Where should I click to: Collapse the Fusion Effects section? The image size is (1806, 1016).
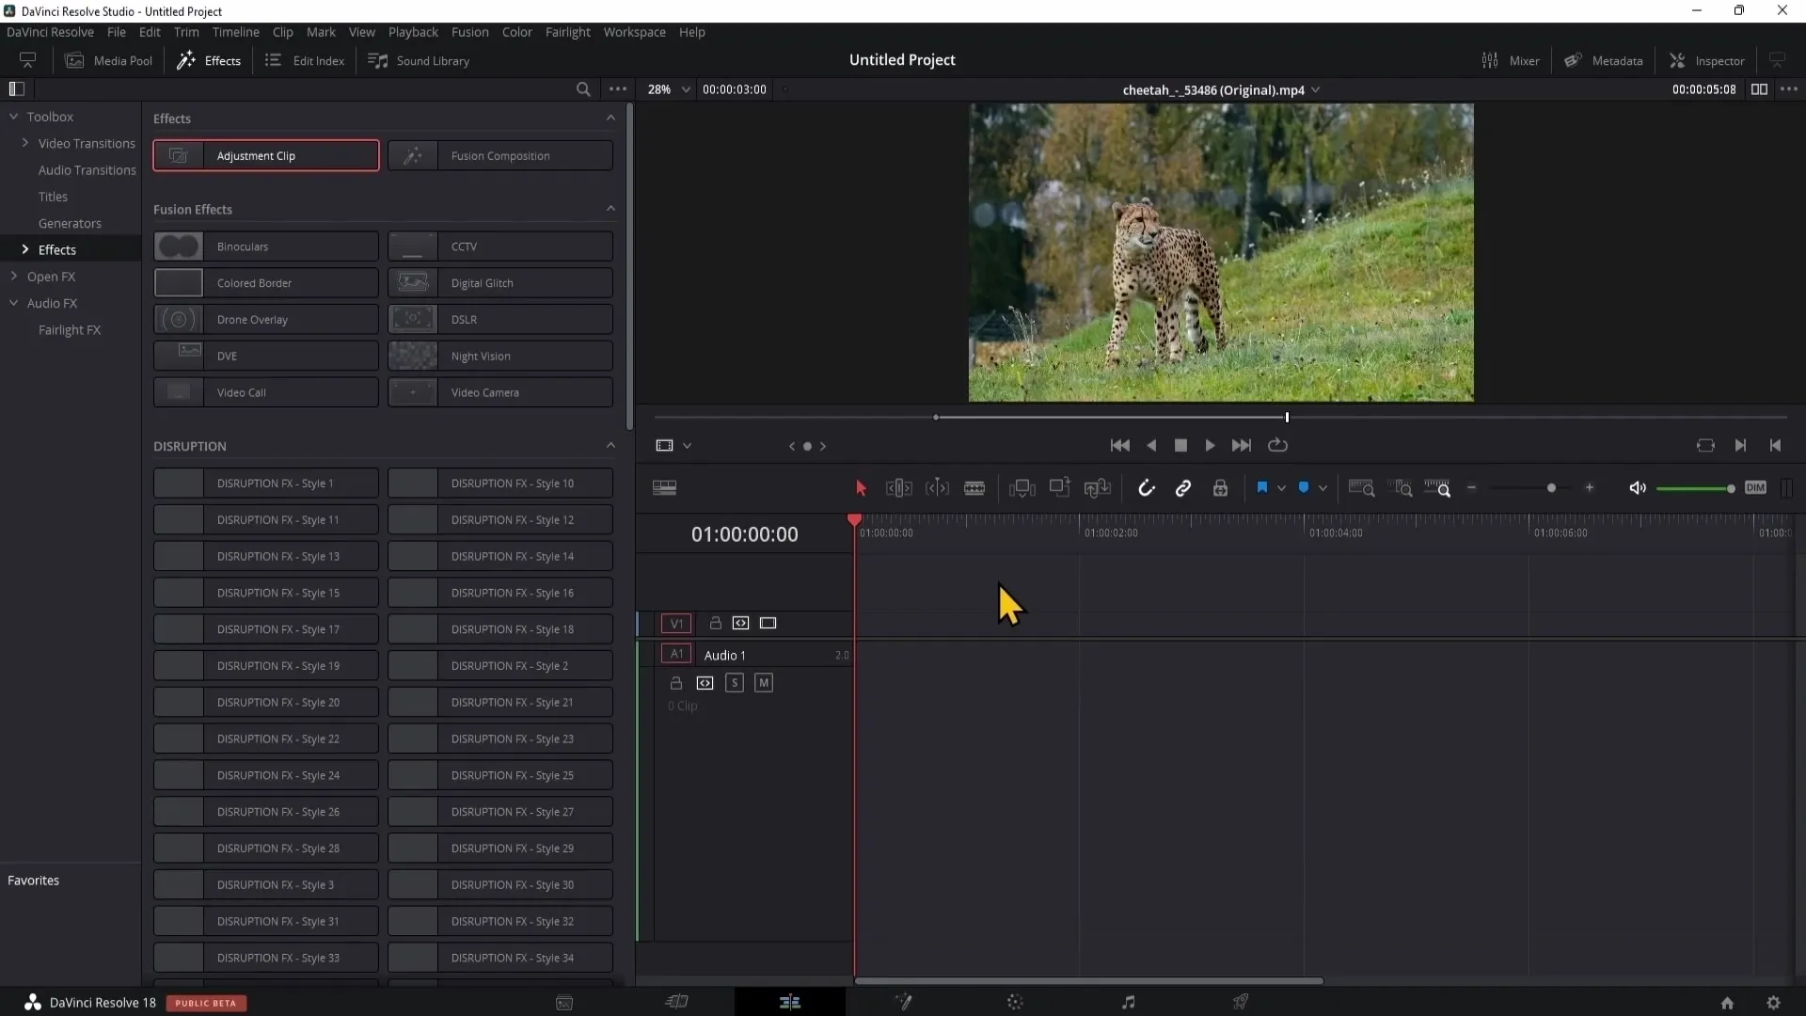coord(610,209)
